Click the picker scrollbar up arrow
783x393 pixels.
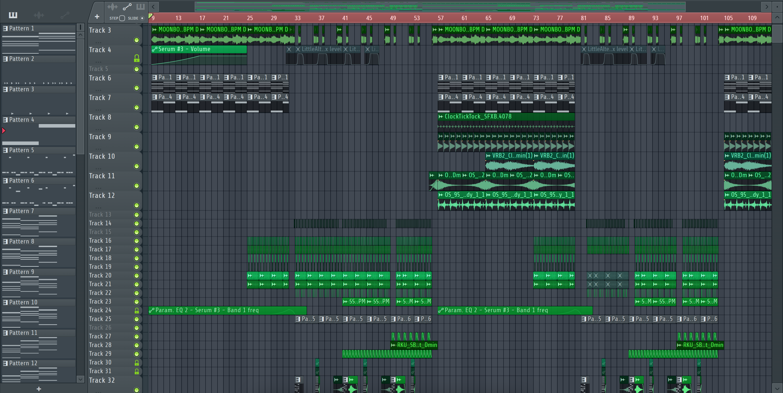[80, 35]
